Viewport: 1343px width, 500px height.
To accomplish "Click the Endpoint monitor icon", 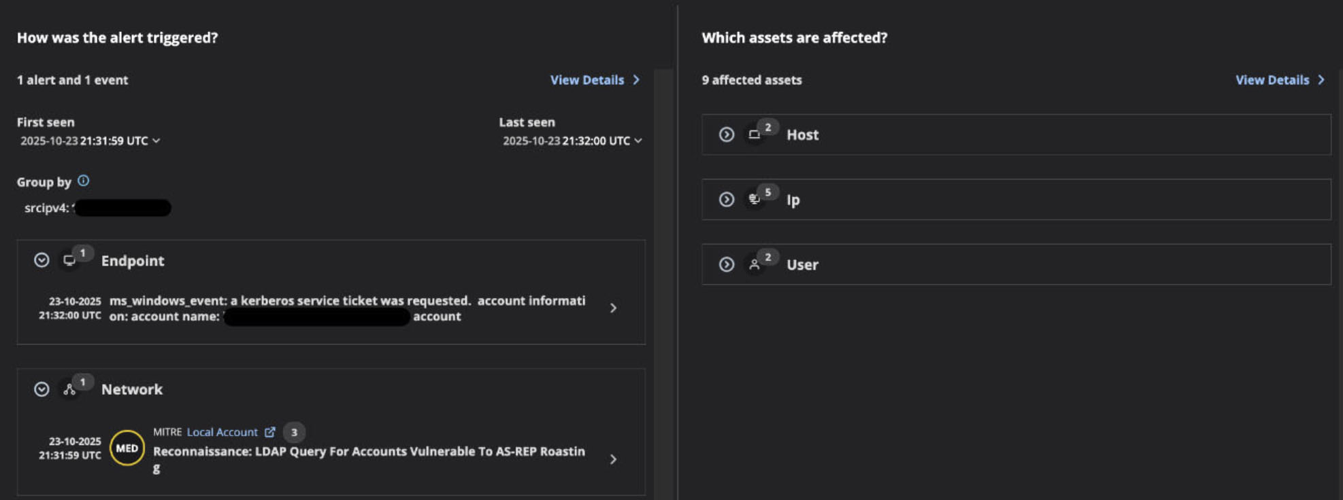I will click(69, 261).
